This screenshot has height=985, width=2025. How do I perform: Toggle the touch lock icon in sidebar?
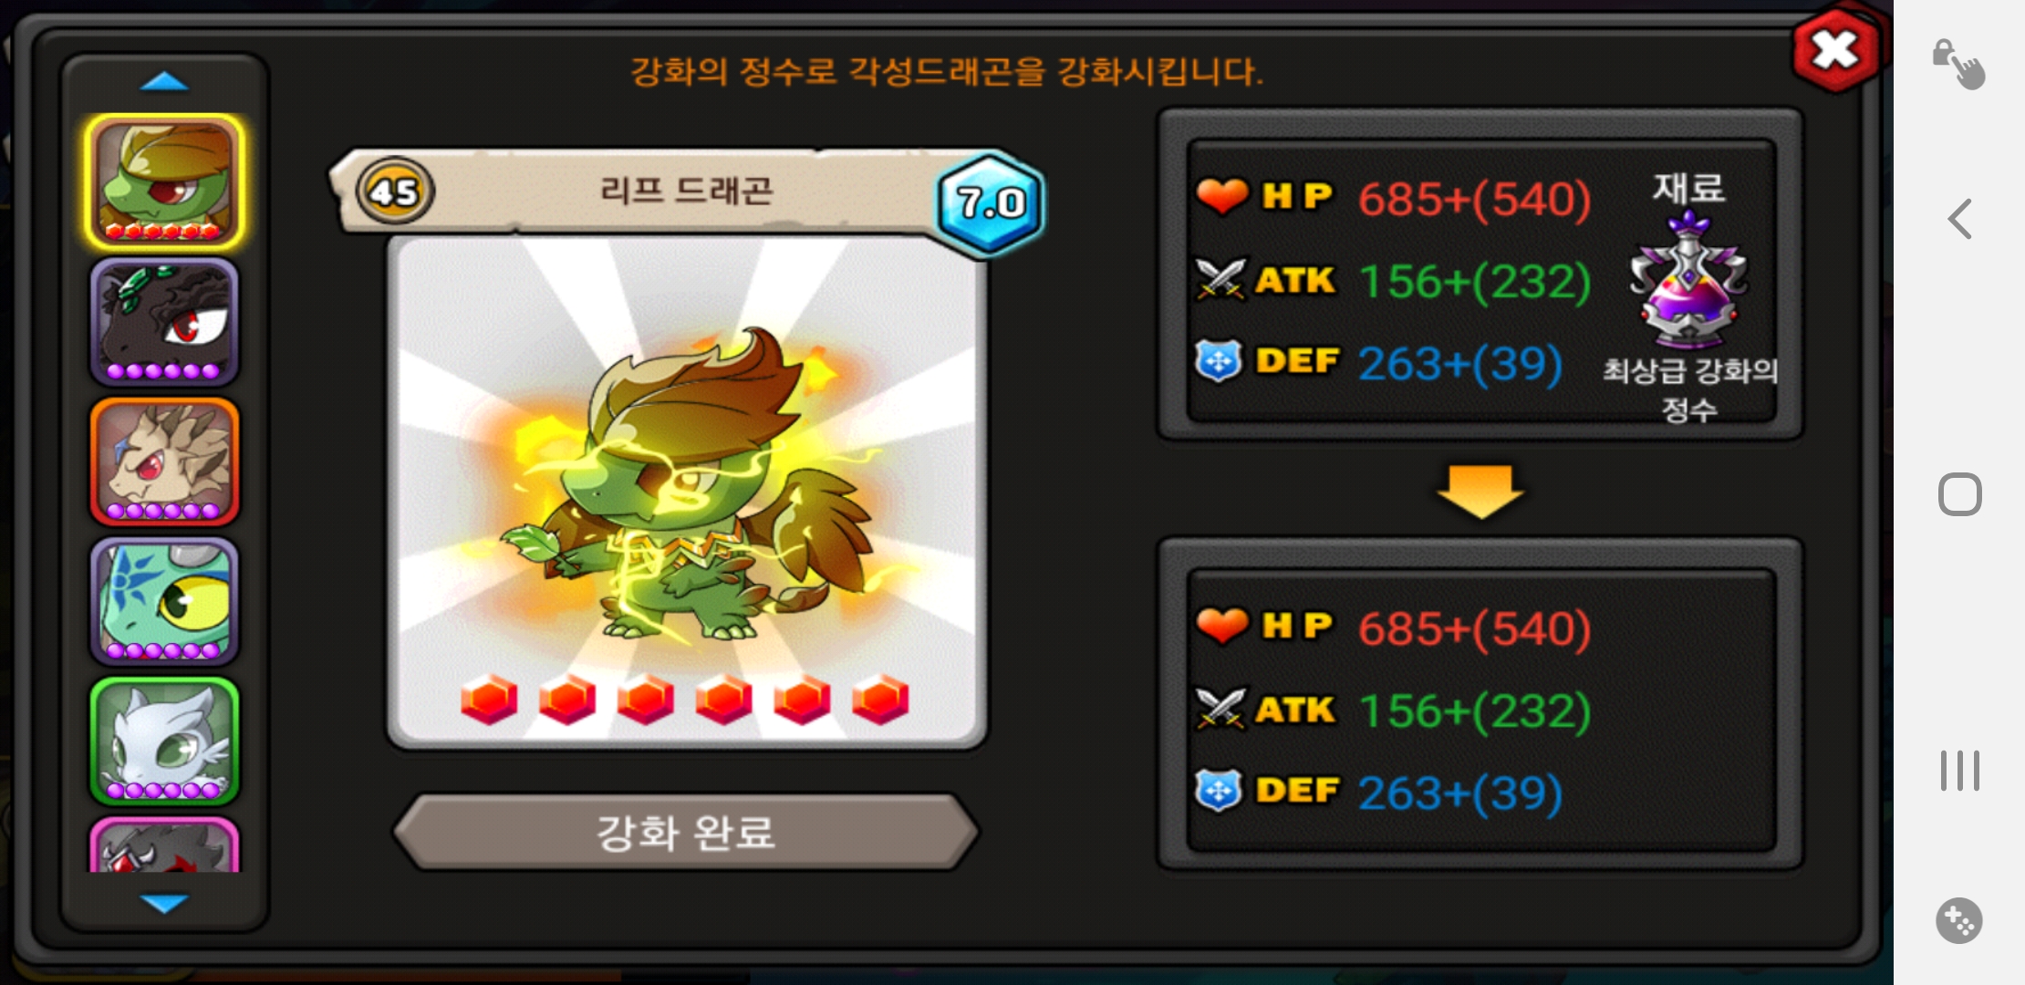[x=1958, y=64]
